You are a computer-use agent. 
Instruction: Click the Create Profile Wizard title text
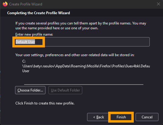pyautogui.click(x=26, y=4)
